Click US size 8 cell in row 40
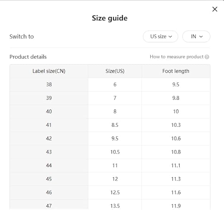The image size is (224, 210). pos(115,111)
